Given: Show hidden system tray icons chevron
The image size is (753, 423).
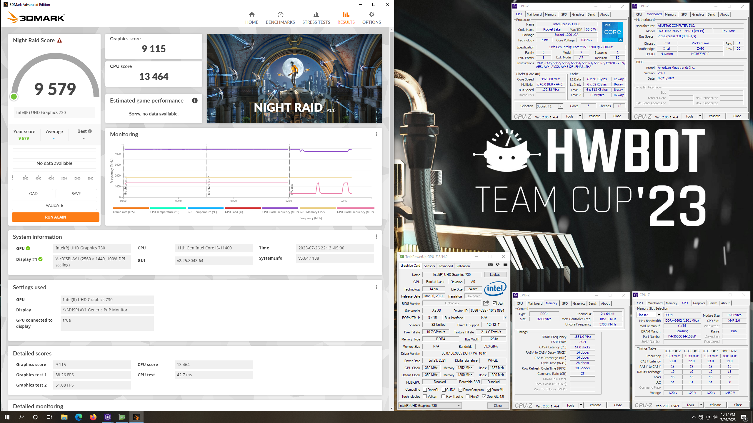Looking at the screenshot, I should 694,417.
